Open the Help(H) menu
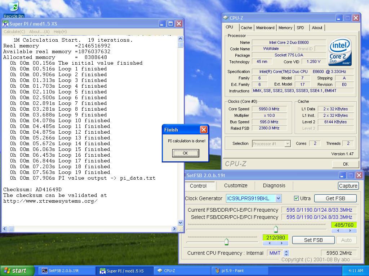Screen dimensions: 369x276 coord(60,32)
